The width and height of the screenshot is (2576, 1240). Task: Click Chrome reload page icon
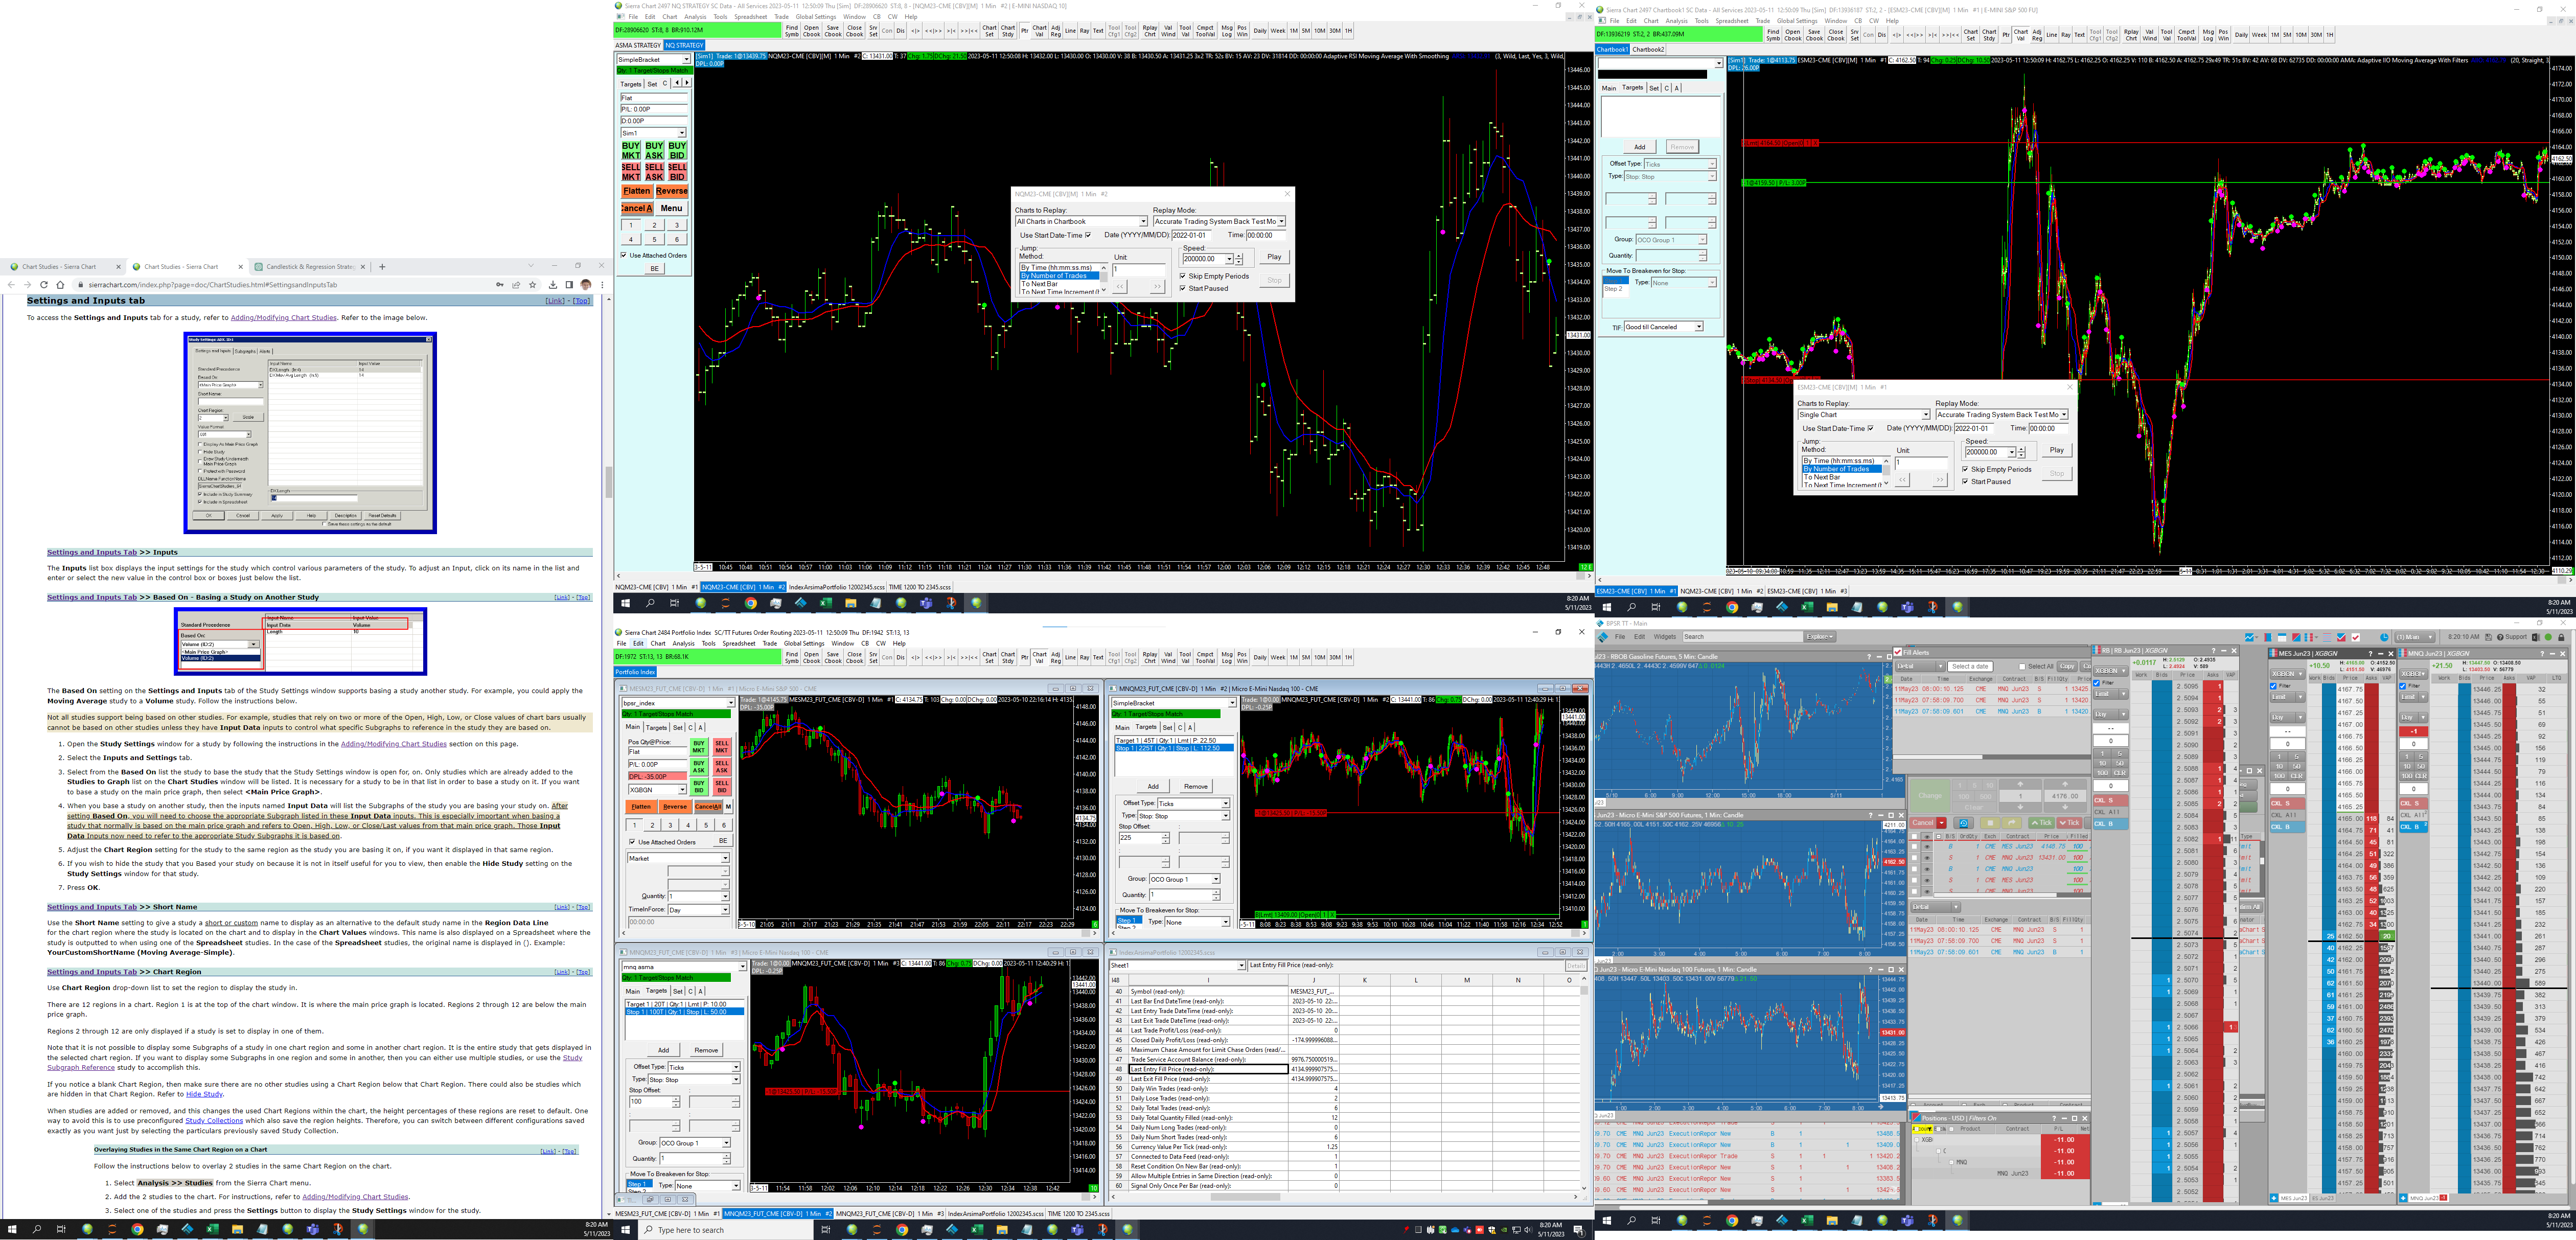[43, 285]
